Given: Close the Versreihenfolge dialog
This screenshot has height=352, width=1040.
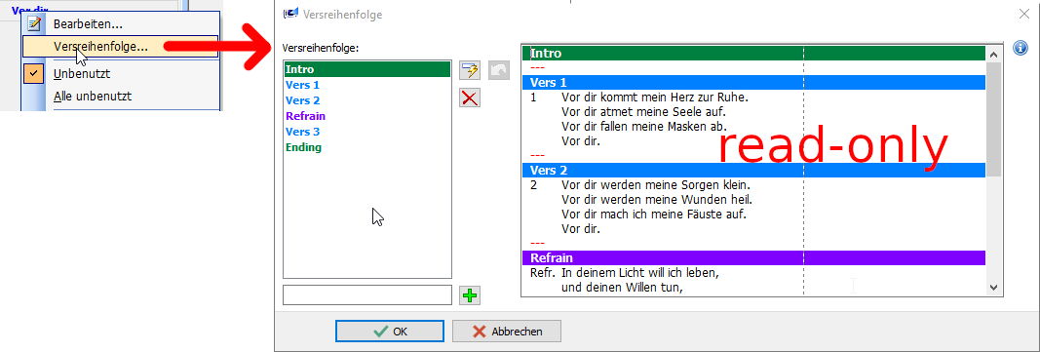Looking at the screenshot, I should tap(1025, 14).
